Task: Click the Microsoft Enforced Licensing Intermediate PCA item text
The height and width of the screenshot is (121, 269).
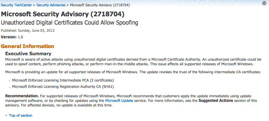Action: point(63,80)
